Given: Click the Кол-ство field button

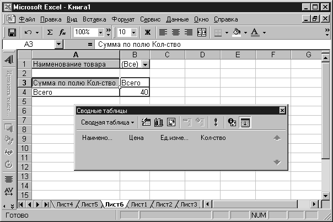Looking at the screenshot, I should [213, 138].
